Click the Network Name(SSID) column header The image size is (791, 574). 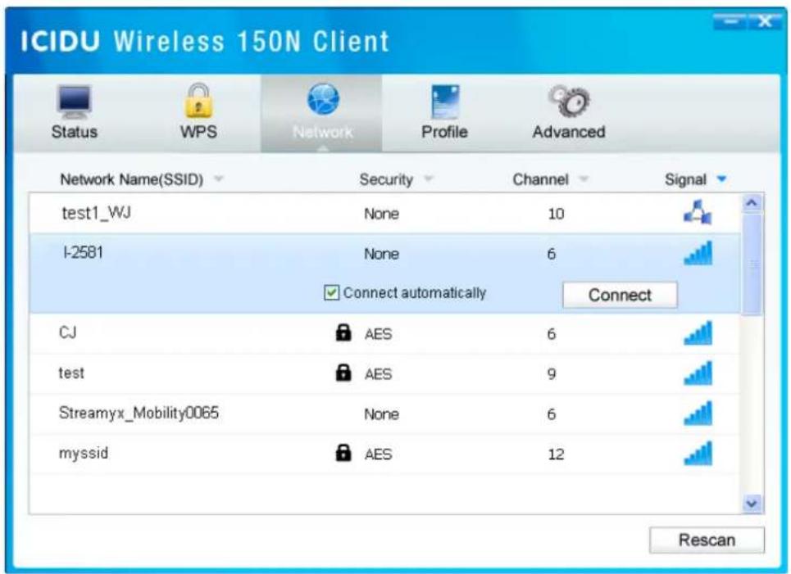[x=132, y=179]
